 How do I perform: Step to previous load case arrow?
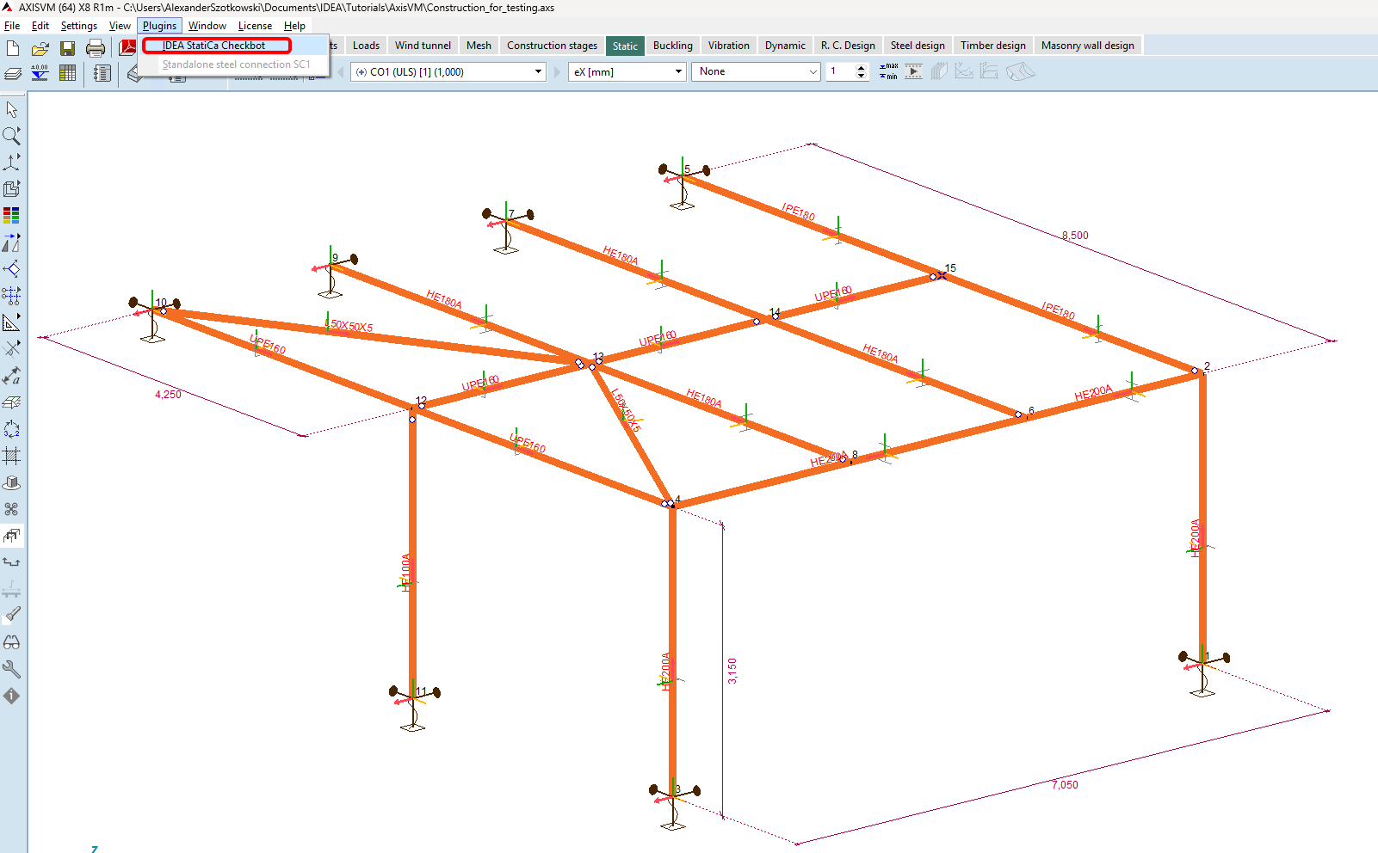point(341,71)
